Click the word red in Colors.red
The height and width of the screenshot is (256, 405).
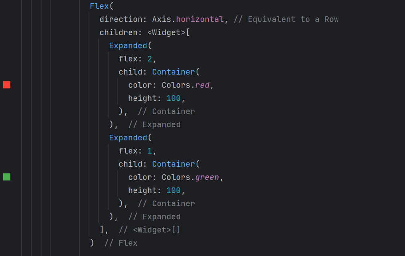tap(202, 85)
